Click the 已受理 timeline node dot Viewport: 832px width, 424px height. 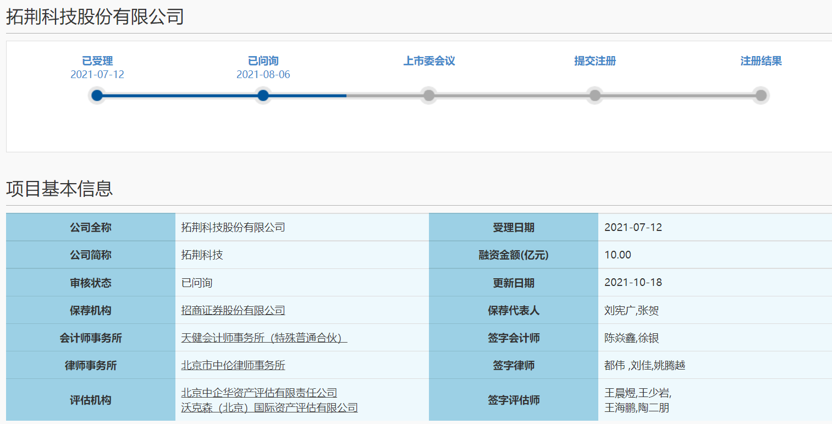97,96
